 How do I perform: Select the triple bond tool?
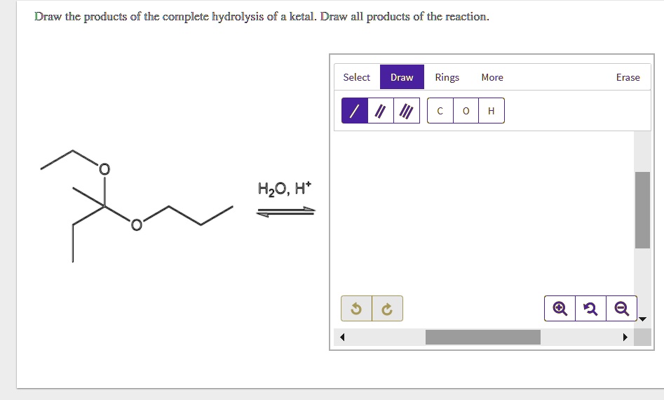pos(407,111)
